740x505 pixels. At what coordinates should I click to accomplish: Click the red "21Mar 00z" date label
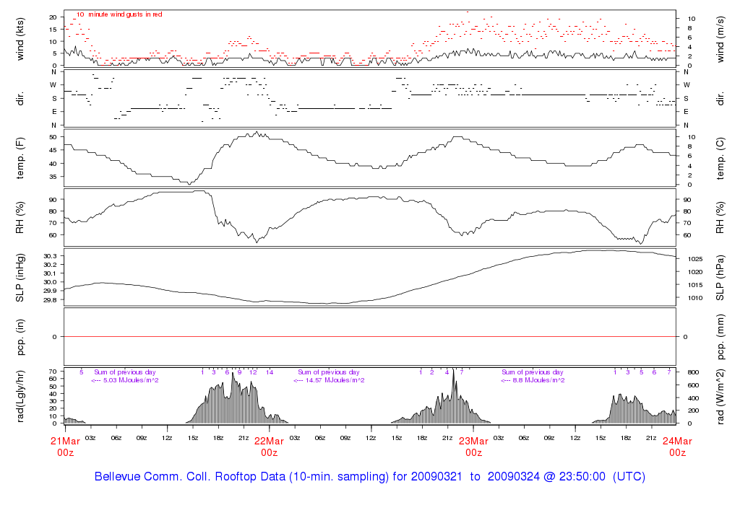[x=65, y=447]
